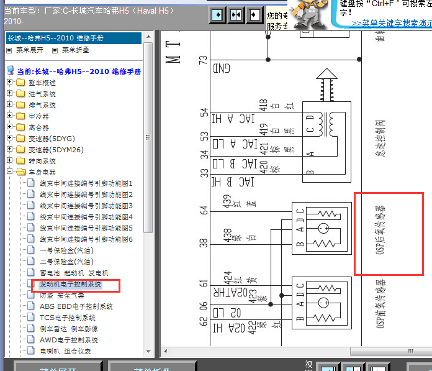Click page icon of 一号保险盒(汽油)
Image resolution: width=432 pixels, height=371 pixels.
click(31, 250)
